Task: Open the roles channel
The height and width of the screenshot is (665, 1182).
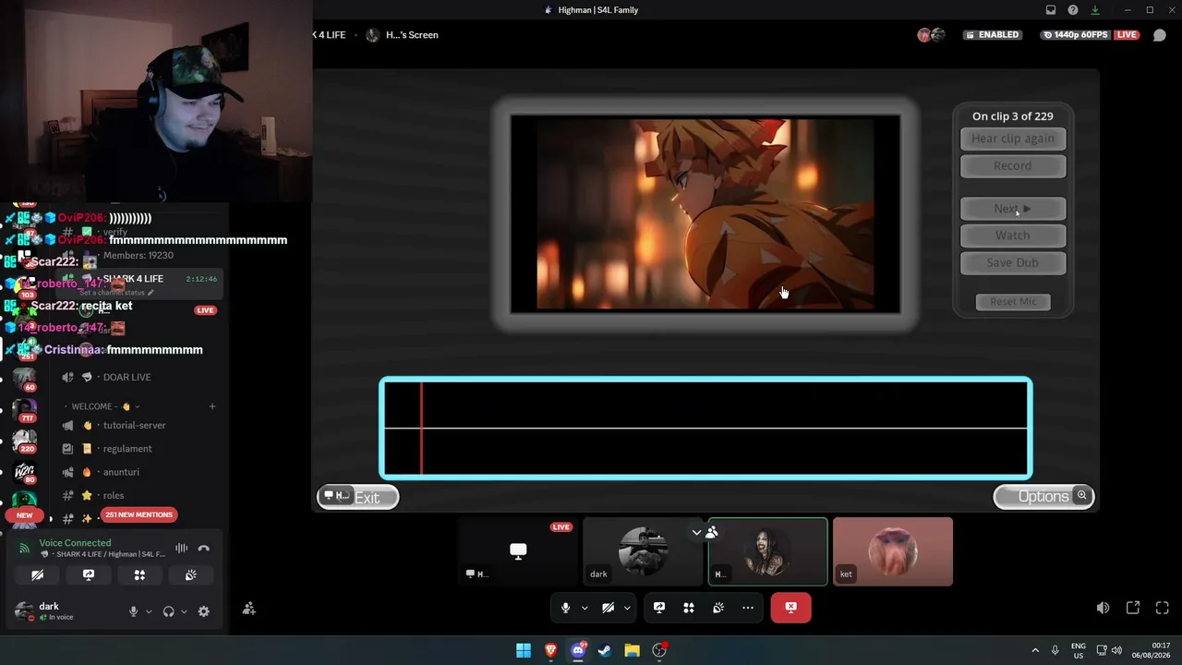Action: (x=114, y=495)
